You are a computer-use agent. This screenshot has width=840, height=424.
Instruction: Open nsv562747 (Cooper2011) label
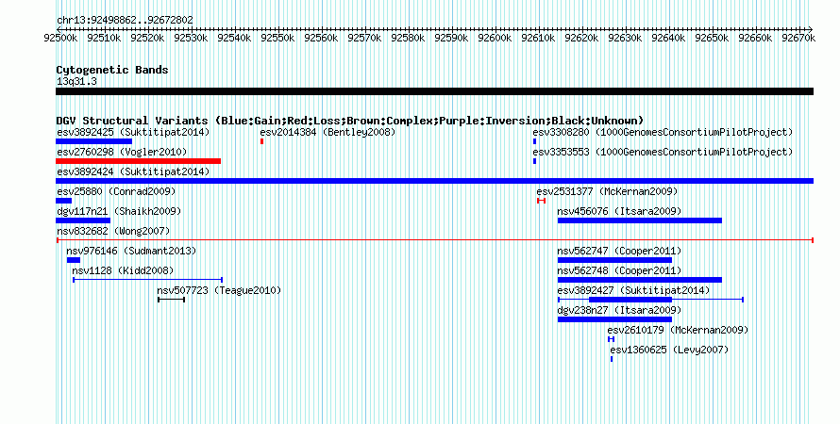coord(619,251)
